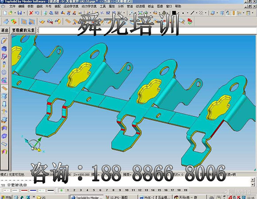Open the 钣金 menu
The image size is (257, 199).
click(x=151, y=6)
